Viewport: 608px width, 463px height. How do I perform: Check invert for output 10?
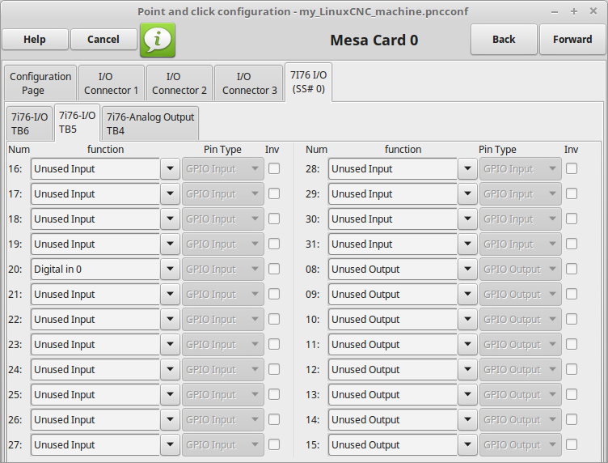572,319
